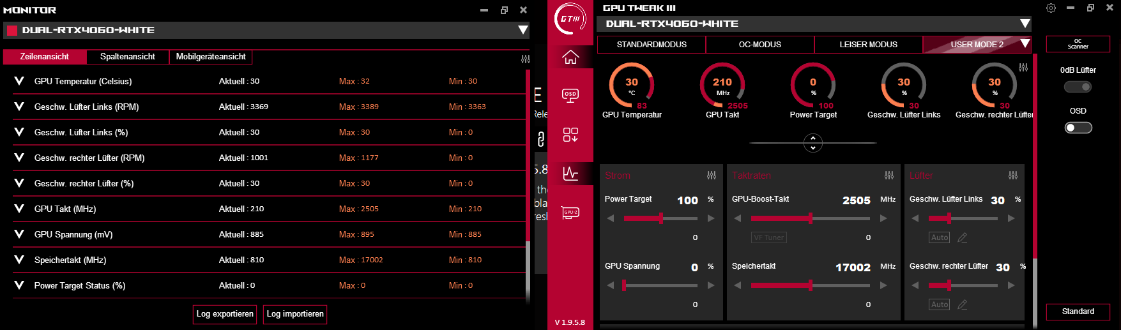The width and height of the screenshot is (1121, 330).
Task: Click the GPU Temperatur gauge
Action: click(632, 85)
